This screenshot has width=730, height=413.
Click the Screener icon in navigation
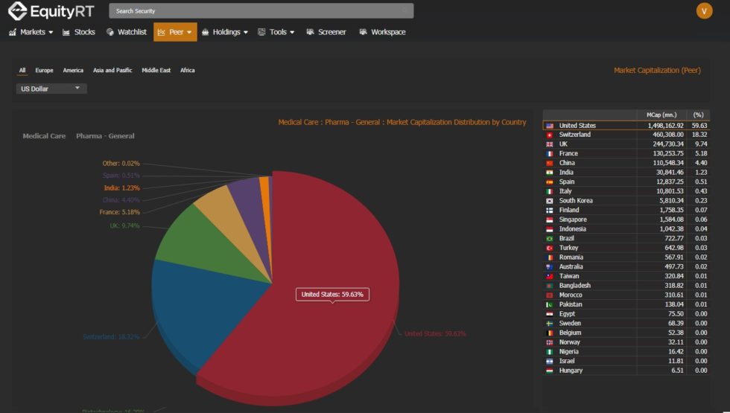[309, 32]
